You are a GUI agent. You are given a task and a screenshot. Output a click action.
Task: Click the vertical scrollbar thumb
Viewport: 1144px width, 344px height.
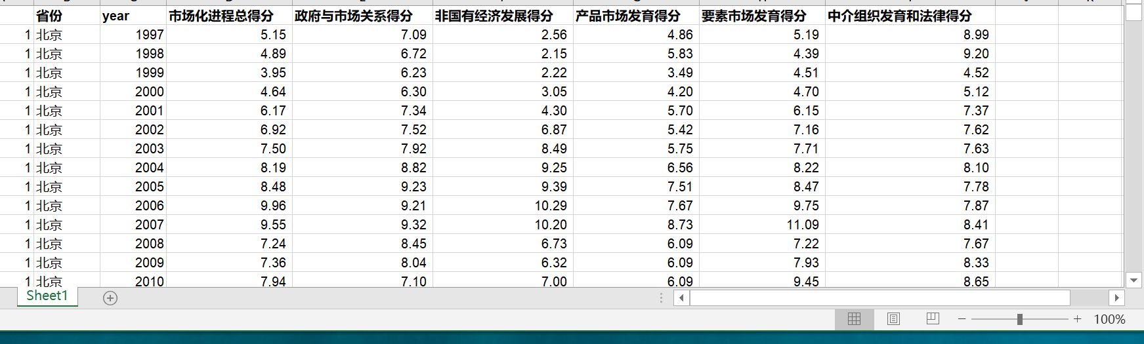coord(1133,13)
